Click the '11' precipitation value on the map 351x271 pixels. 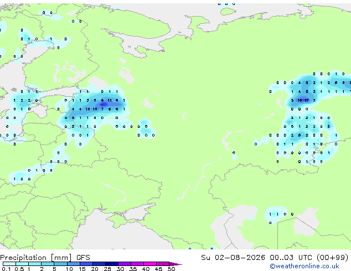[x=110, y=100]
